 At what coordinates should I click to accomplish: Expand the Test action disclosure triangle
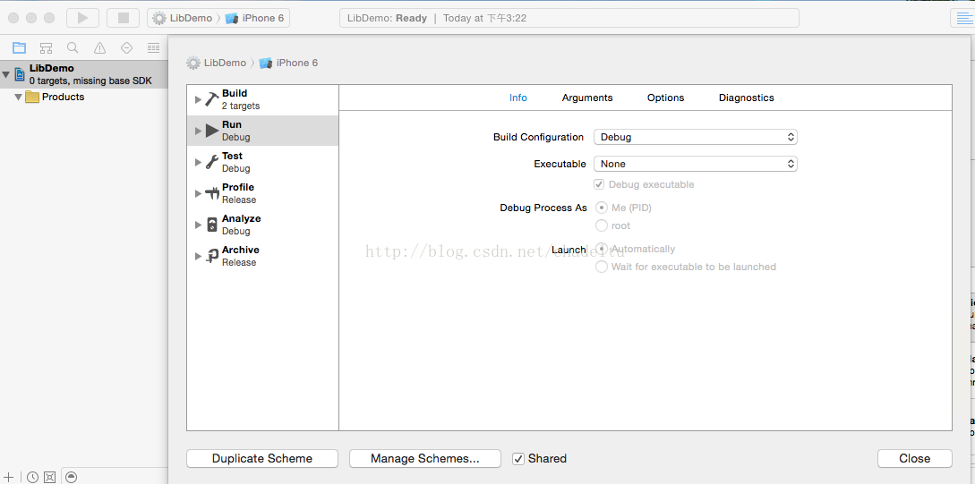tap(198, 162)
